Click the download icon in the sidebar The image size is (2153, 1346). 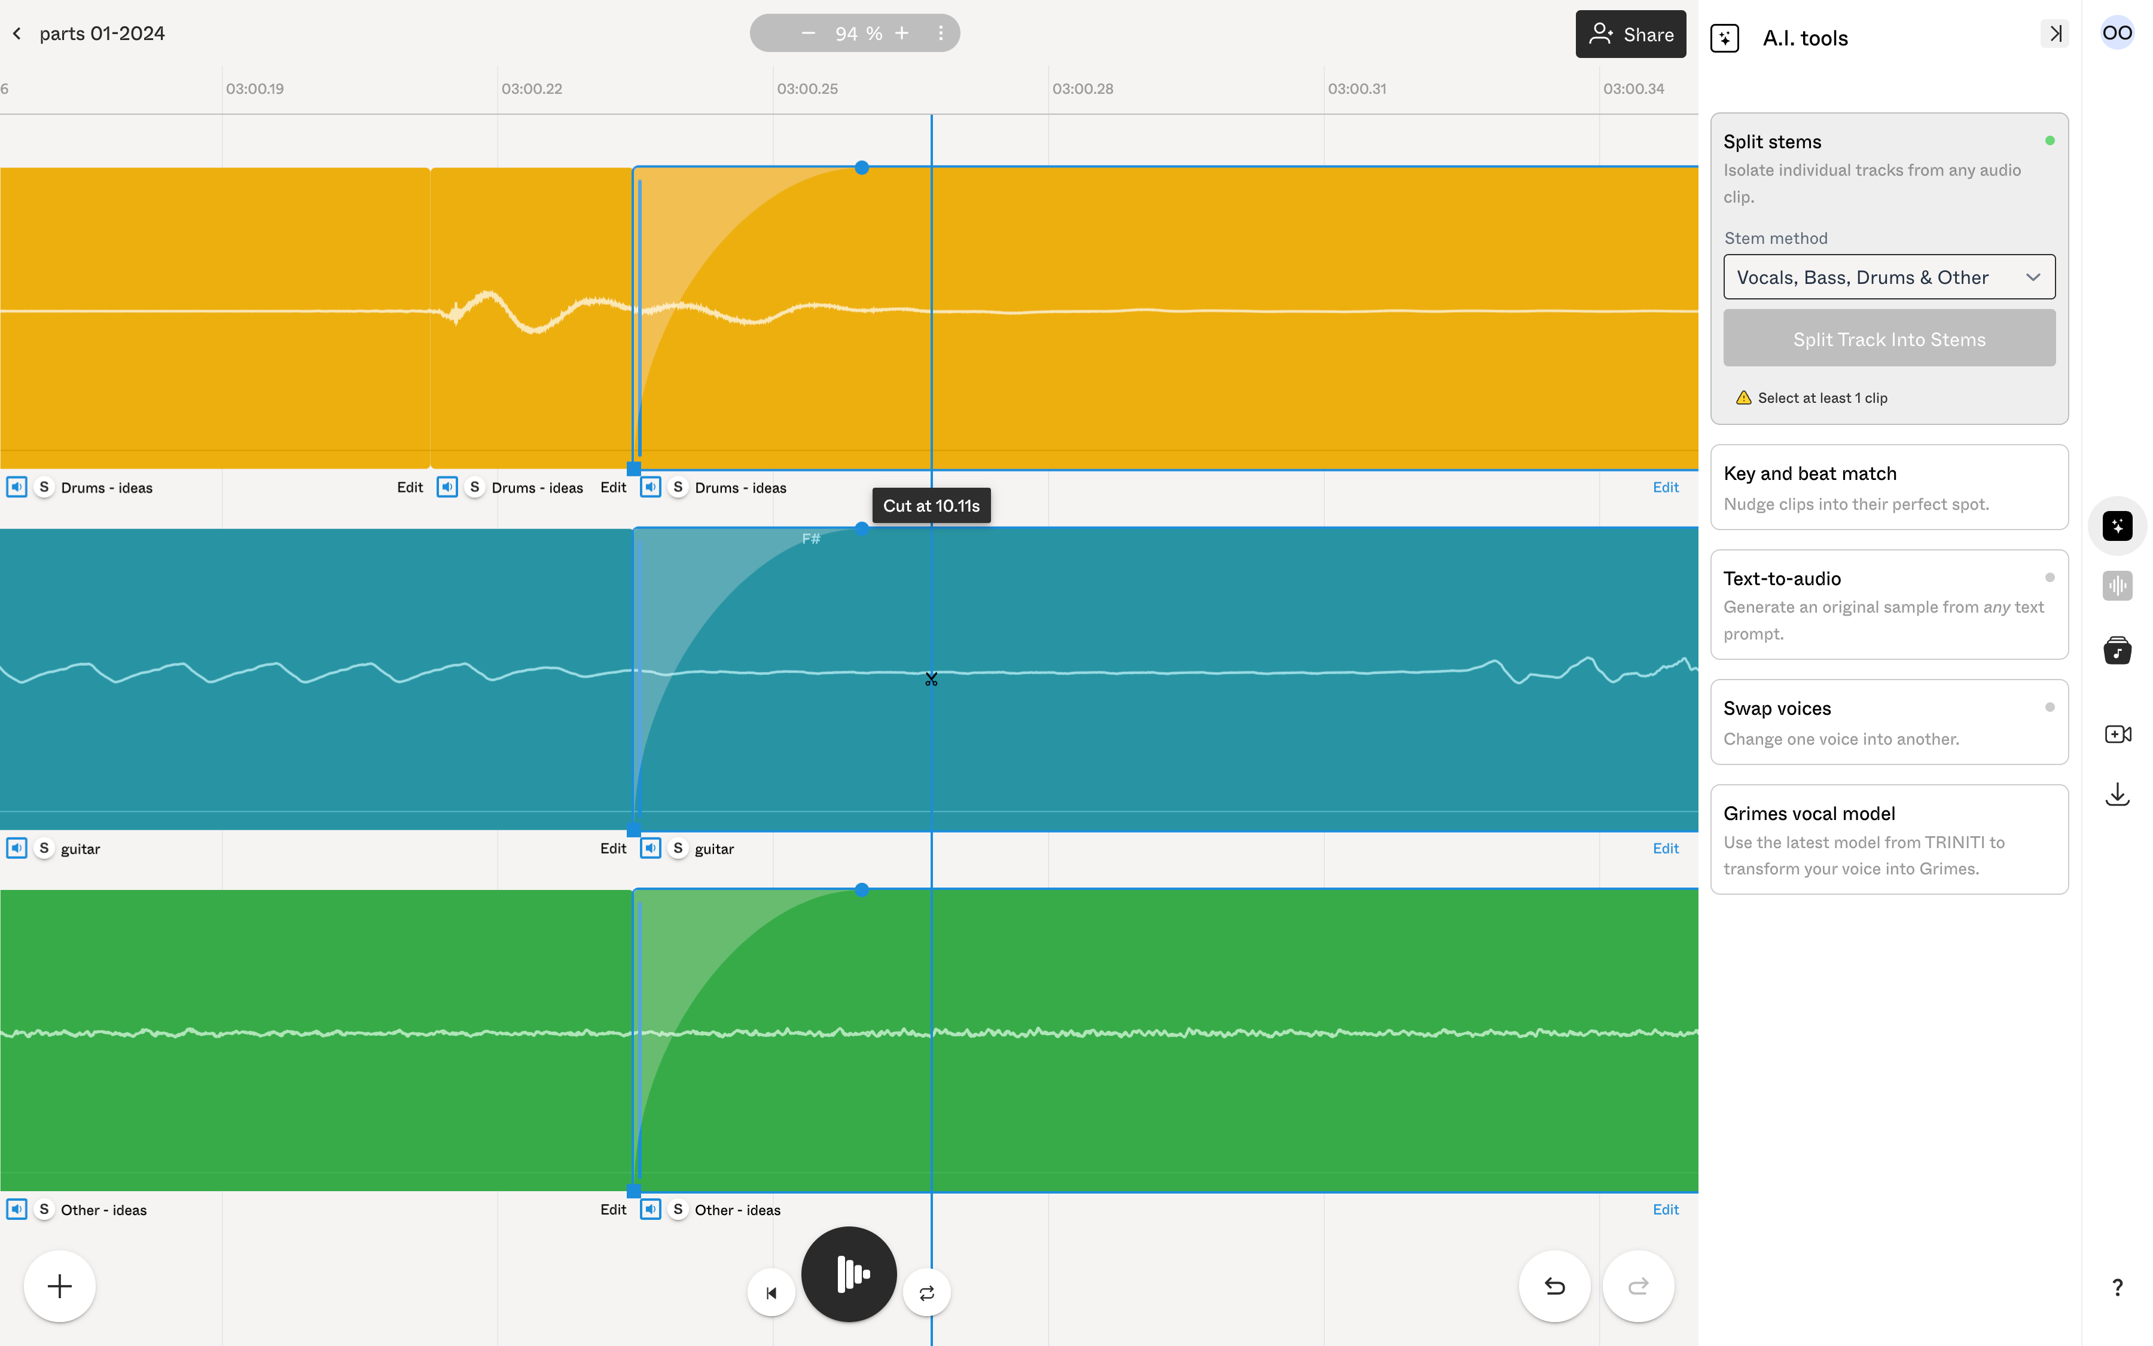click(x=2117, y=794)
